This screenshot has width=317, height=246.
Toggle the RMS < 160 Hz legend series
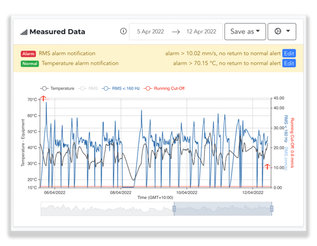coord(120,88)
